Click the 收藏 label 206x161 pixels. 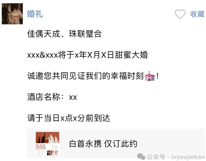[197, 14]
